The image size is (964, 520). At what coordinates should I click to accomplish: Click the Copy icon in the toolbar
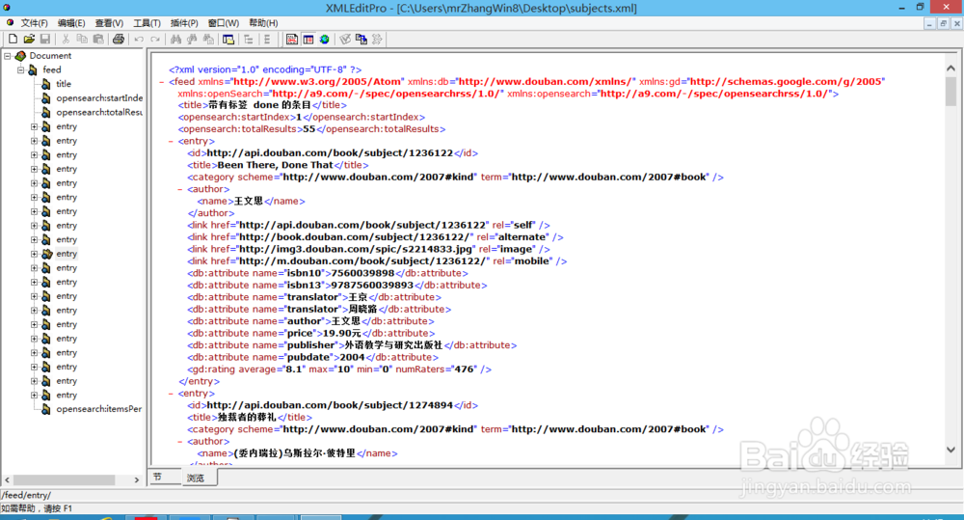point(82,40)
